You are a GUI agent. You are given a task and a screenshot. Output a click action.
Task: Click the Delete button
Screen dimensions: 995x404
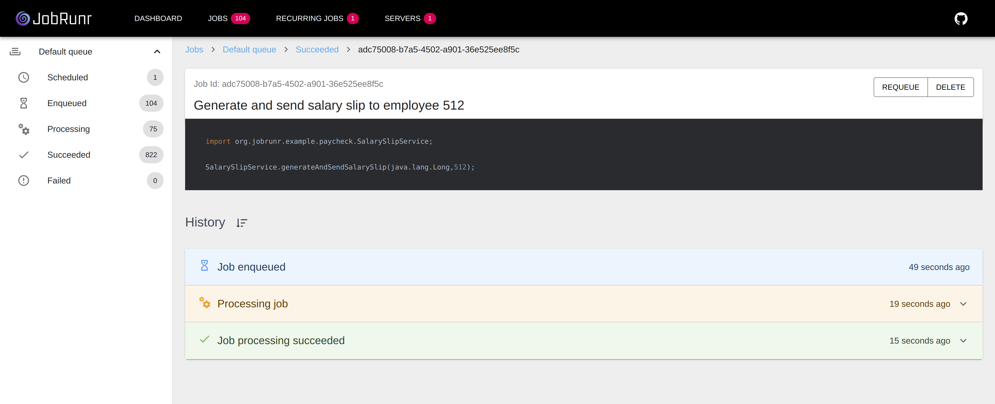(950, 87)
